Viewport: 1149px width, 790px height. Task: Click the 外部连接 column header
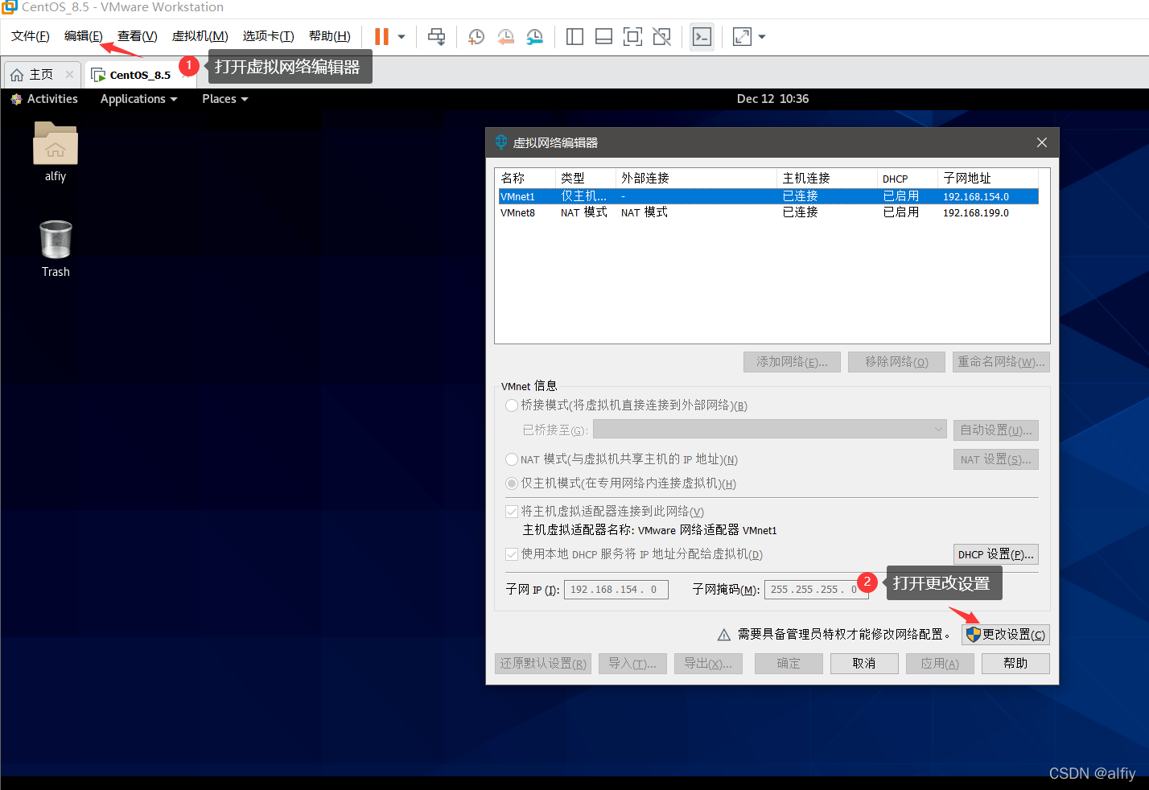pos(697,178)
